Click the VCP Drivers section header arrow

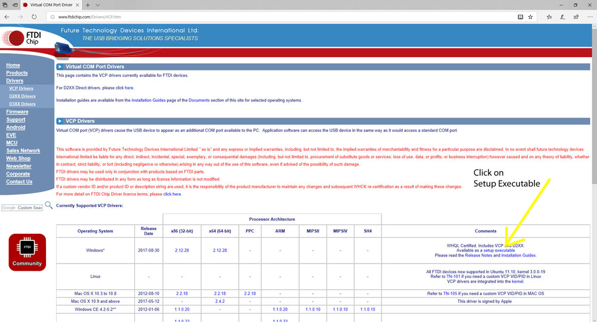tap(60, 121)
